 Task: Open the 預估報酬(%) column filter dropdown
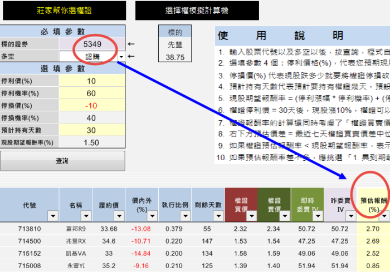click(x=384, y=216)
